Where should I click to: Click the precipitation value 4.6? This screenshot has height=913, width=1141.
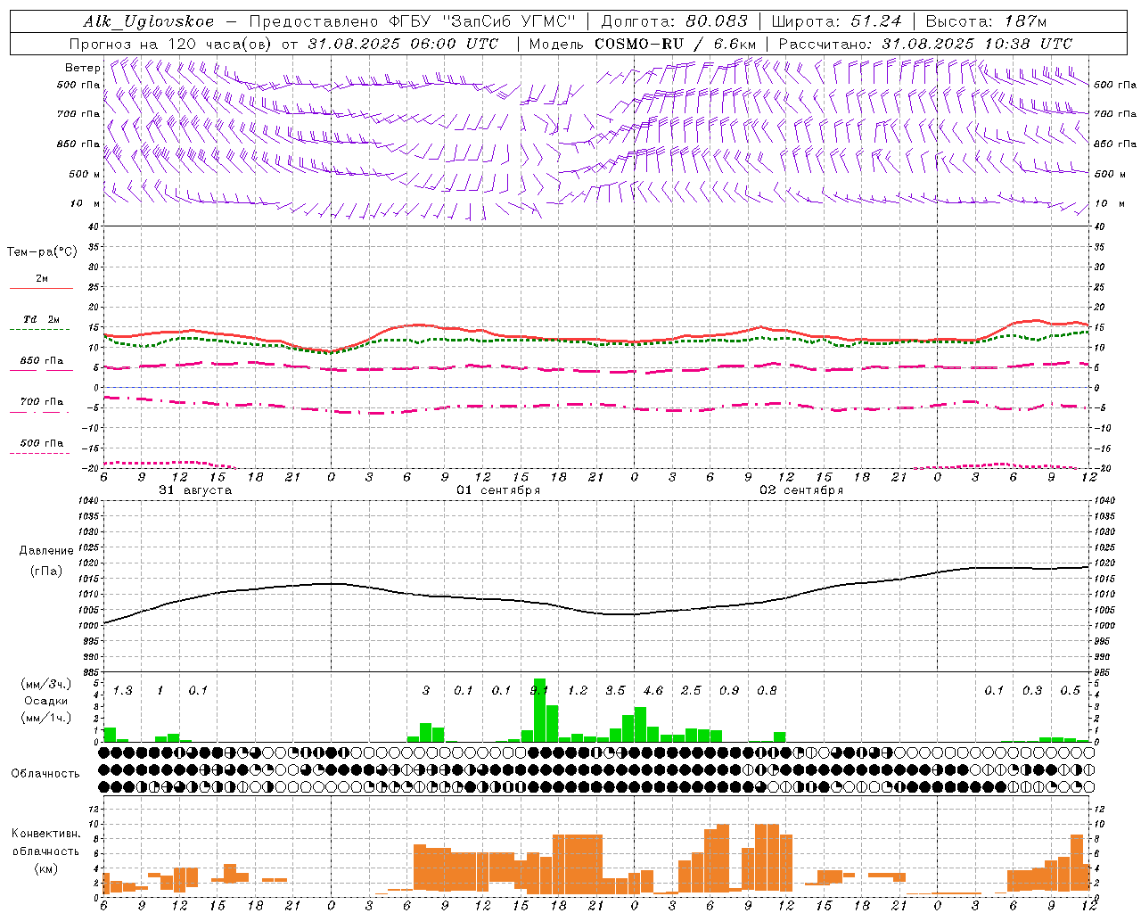[x=653, y=691]
